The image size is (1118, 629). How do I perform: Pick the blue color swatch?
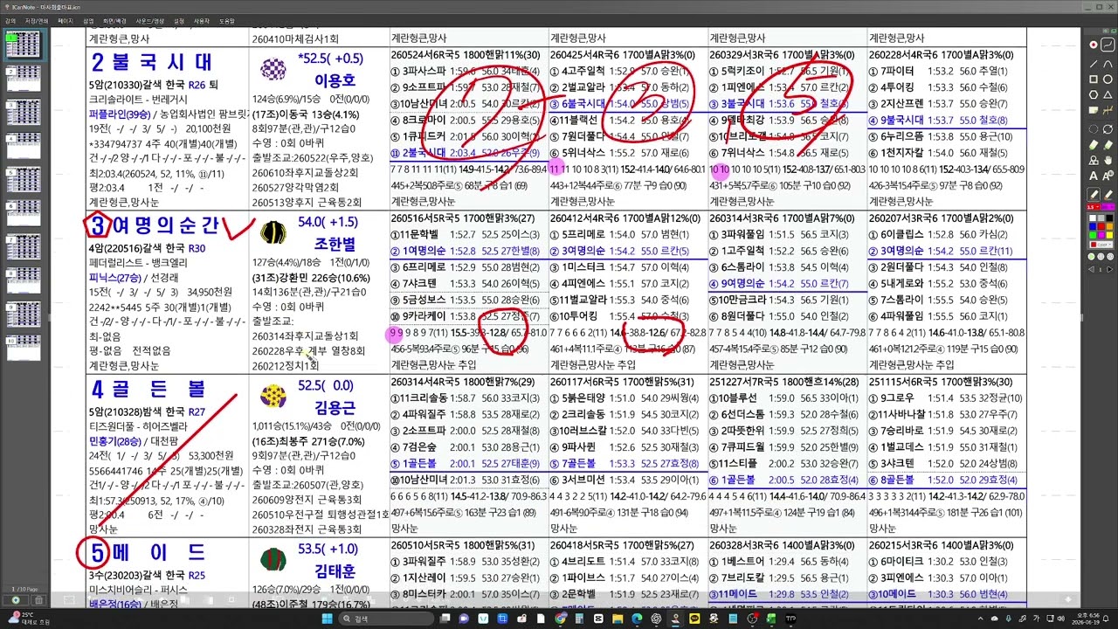click(x=1093, y=225)
